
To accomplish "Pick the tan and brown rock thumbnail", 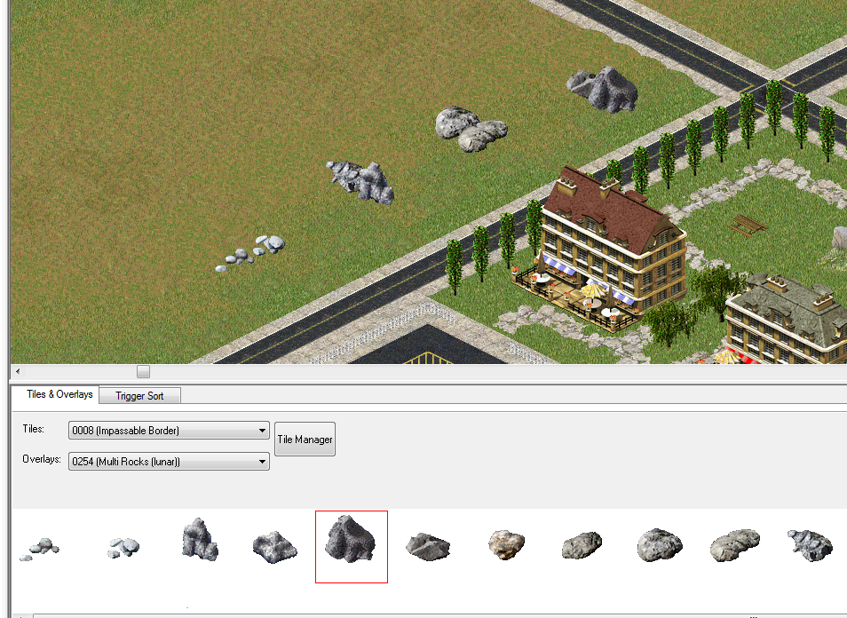I will tap(506, 544).
